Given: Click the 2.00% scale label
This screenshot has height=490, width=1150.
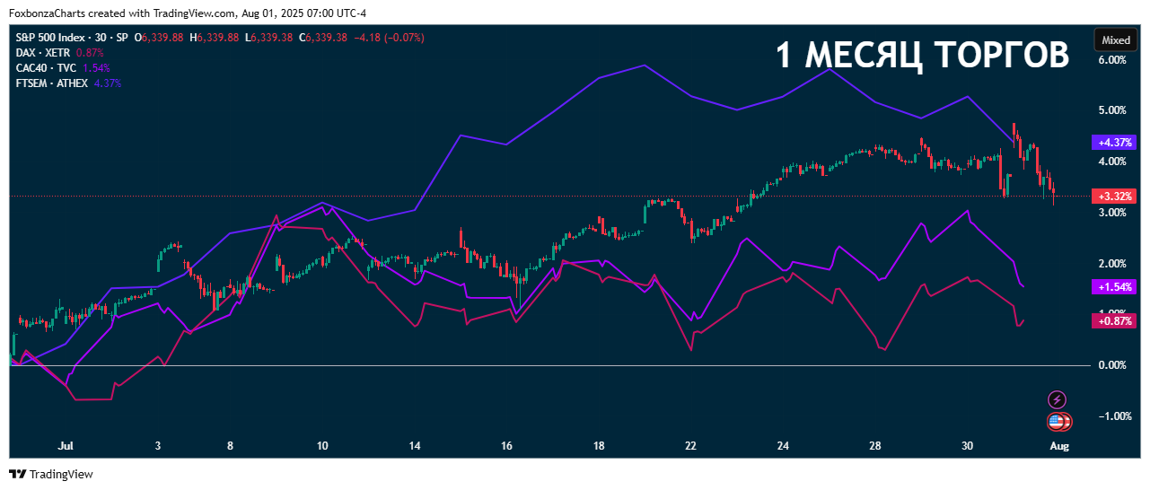Looking at the screenshot, I should click(x=1112, y=263).
